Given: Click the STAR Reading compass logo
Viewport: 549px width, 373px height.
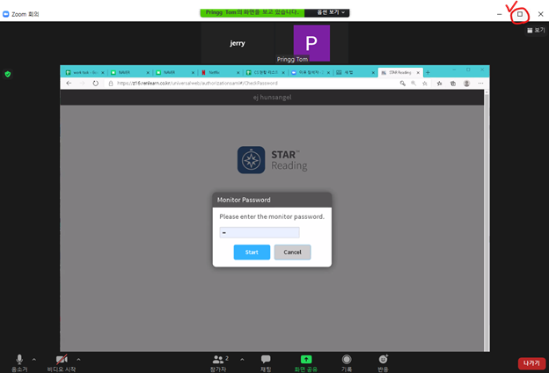Looking at the screenshot, I should [x=251, y=160].
